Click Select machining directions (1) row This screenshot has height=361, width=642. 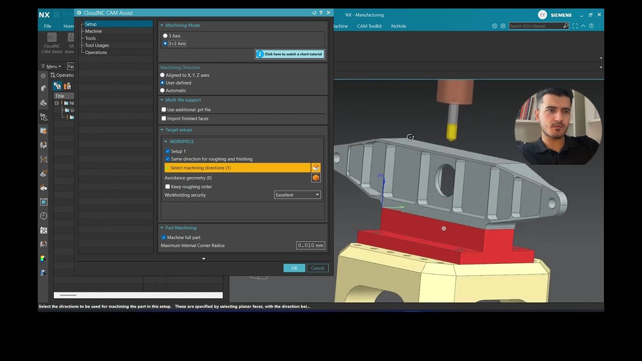click(x=238, y=168)
